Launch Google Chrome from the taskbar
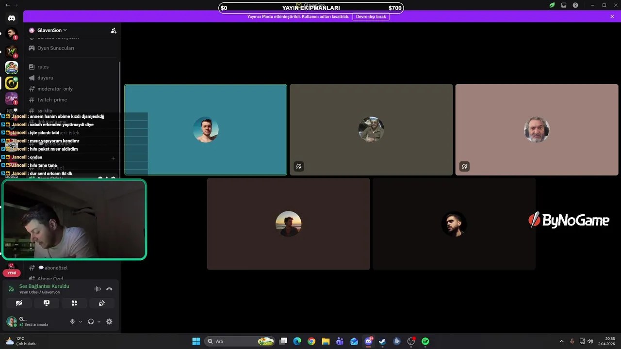Viewport: 621px width, 349px height. pyautogui.click(x=311, y=341)
